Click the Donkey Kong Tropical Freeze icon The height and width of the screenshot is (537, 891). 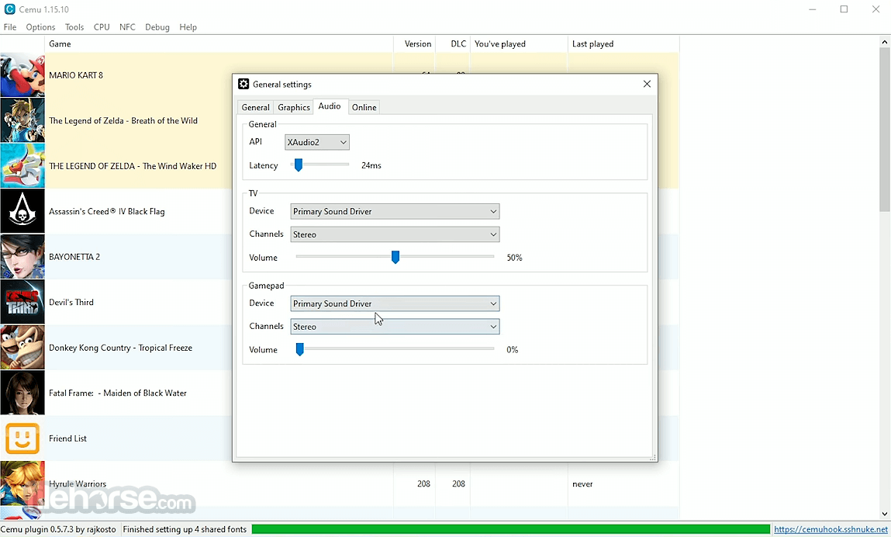(x=22, y=348)
